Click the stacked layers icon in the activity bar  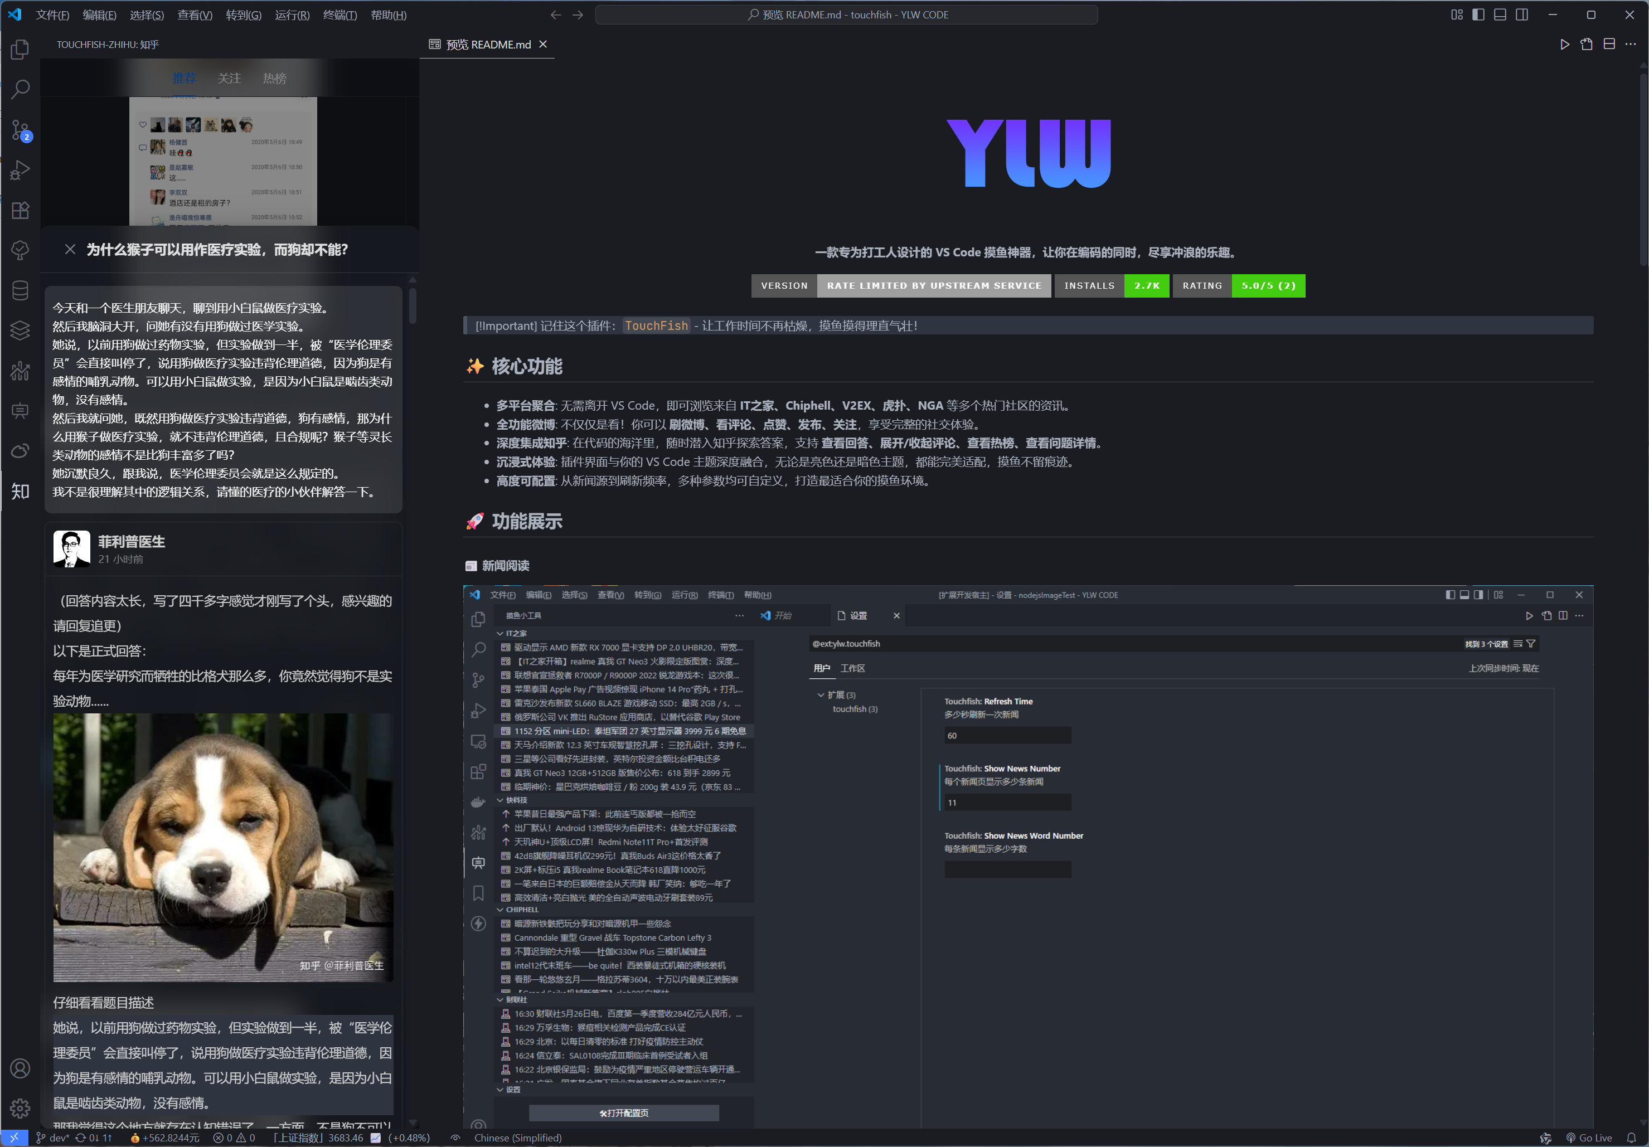click(x=20, y=331)
